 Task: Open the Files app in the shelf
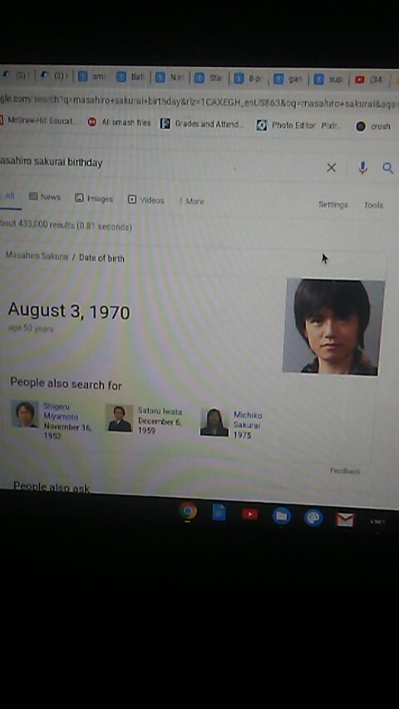click(x=282, y=515)
